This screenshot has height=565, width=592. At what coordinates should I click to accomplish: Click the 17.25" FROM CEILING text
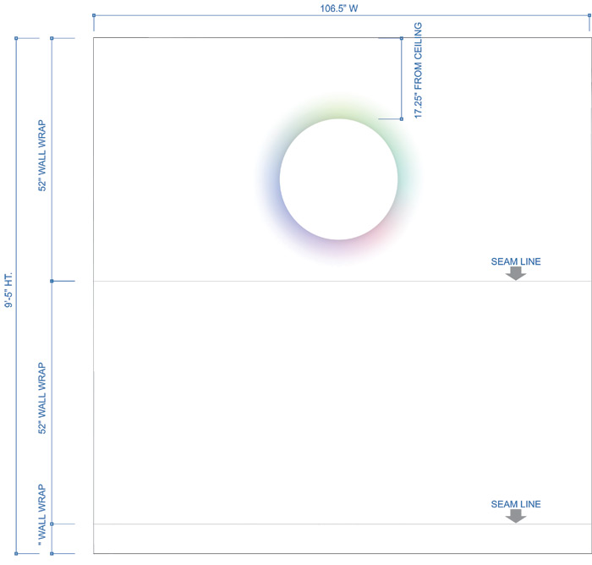pos(418,70)
